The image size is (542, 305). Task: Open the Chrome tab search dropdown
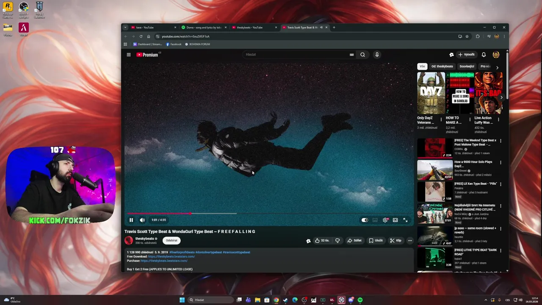125,28
